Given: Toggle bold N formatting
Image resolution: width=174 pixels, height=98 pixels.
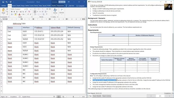Looking at the screenshot, I should (12, 12).
